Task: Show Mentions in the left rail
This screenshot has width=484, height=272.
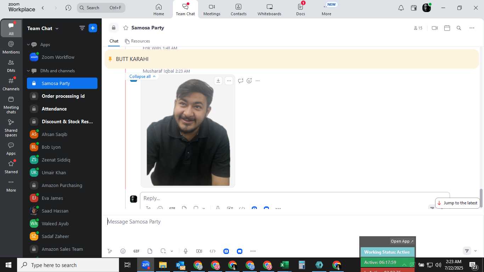Action: [11, 48]
